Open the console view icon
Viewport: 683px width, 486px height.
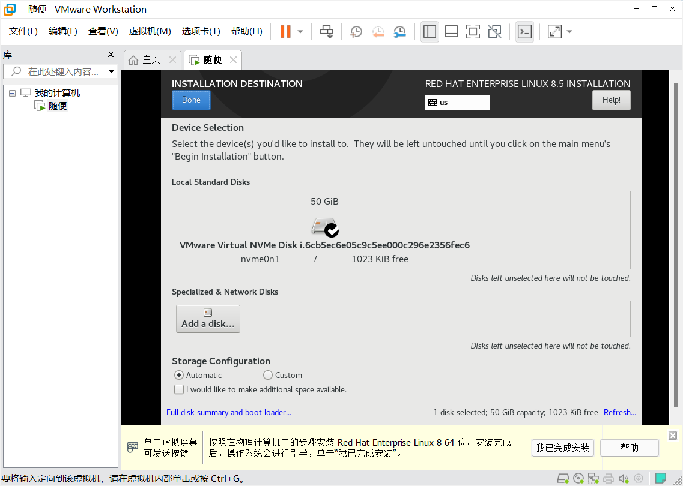tap(524, 31)
